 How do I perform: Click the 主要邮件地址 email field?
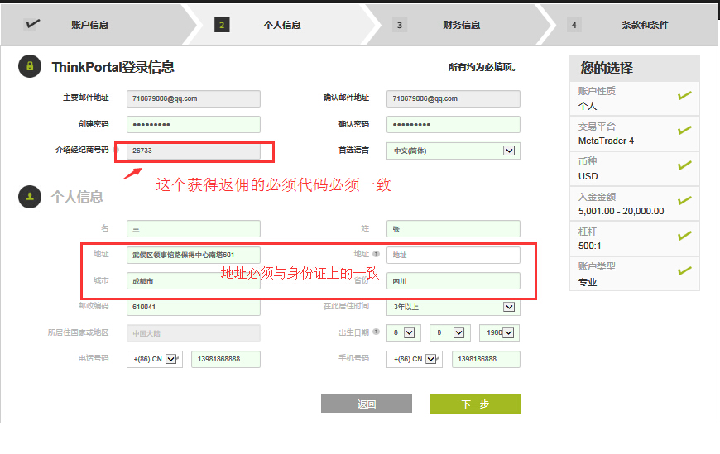194,98
